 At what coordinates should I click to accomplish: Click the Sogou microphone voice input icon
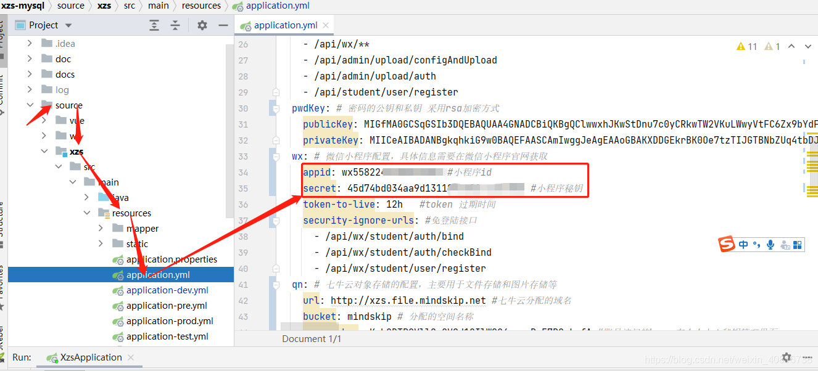pyautogui.click(x=770, y=245)
